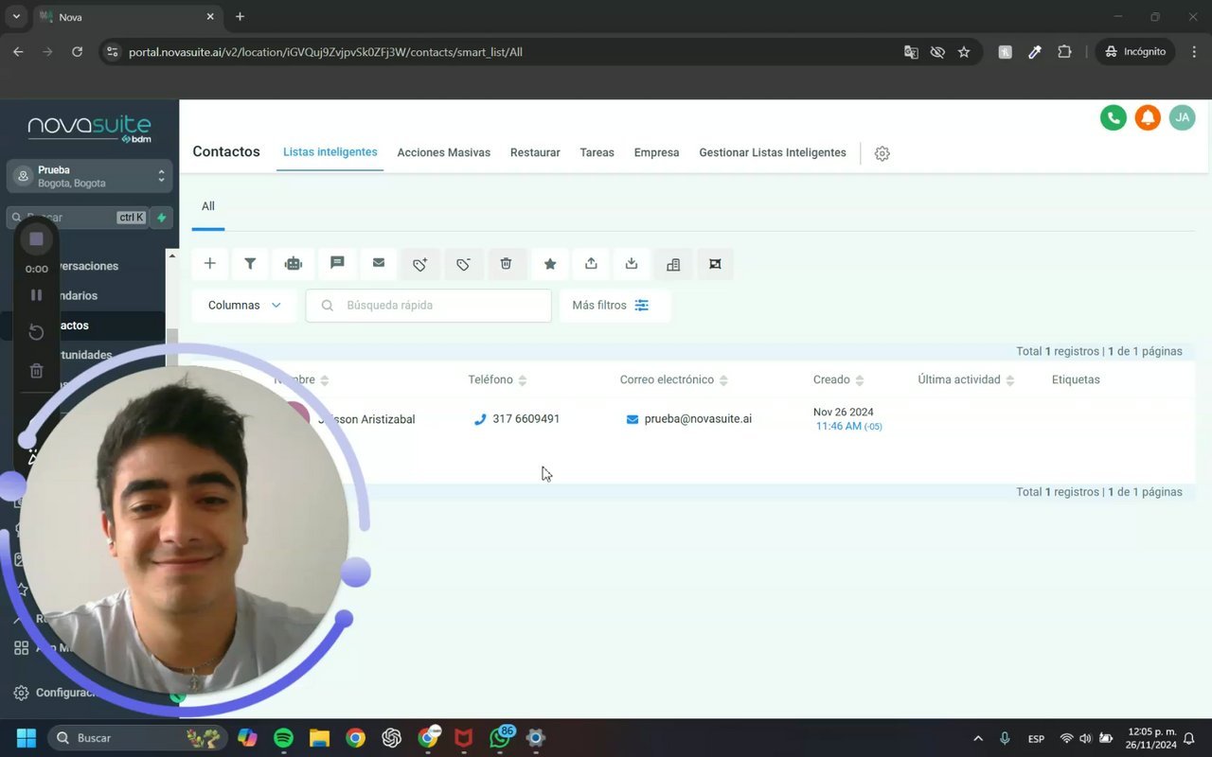This screenshot has height=757, width=1212.
Task: Go to the Tareas tab
Action: pyautogui.click(x=597, y=152)
